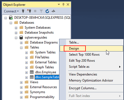Image resolution: width=124 pixels, height=100 pixels.
Task: Click the Graph Tables folder icon
Action: click(32, 67)
